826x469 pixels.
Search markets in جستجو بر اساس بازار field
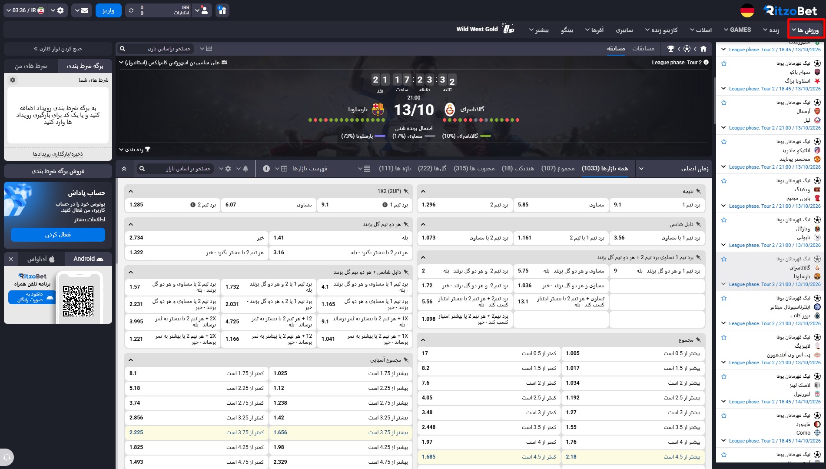click(x=176, y=169)
